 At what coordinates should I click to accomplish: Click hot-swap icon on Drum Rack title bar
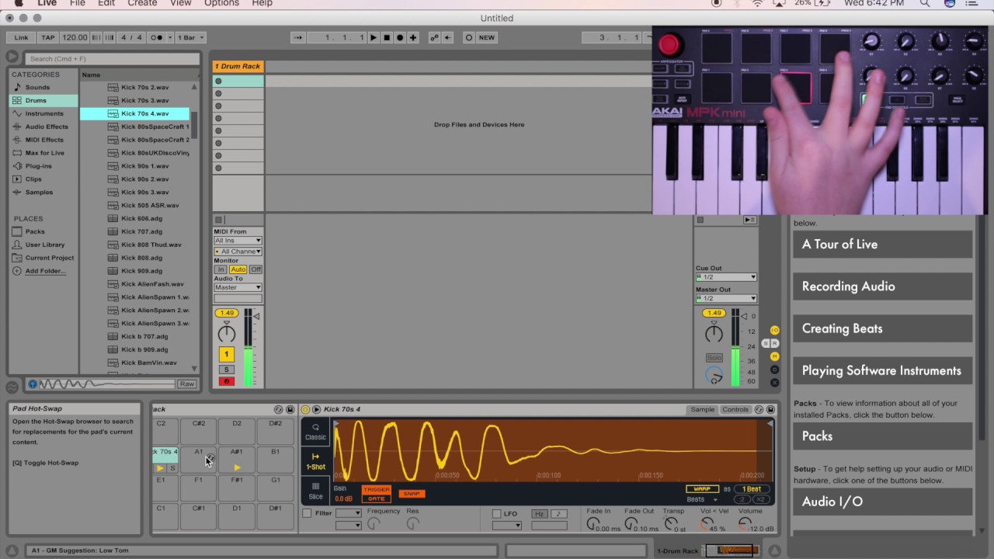click(x=279, y=409)
